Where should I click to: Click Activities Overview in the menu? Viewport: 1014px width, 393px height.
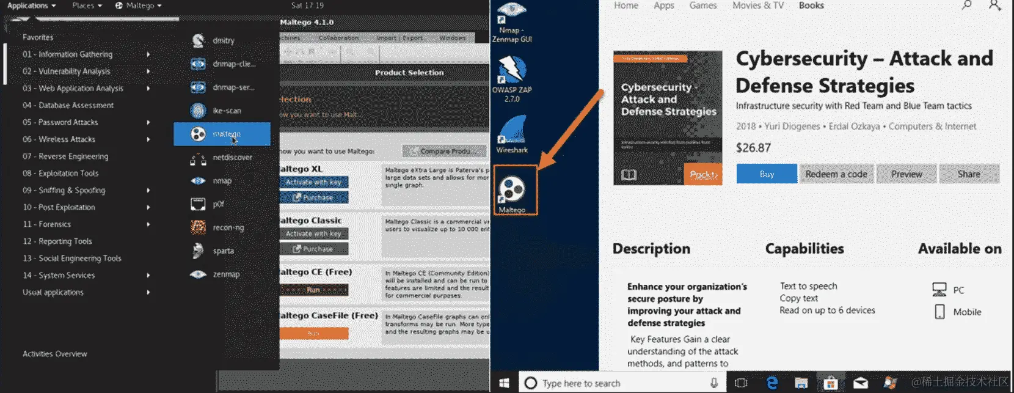[55, 354]
